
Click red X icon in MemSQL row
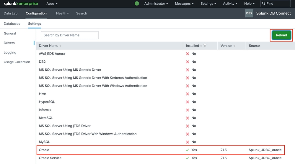(x=188, y=118)
